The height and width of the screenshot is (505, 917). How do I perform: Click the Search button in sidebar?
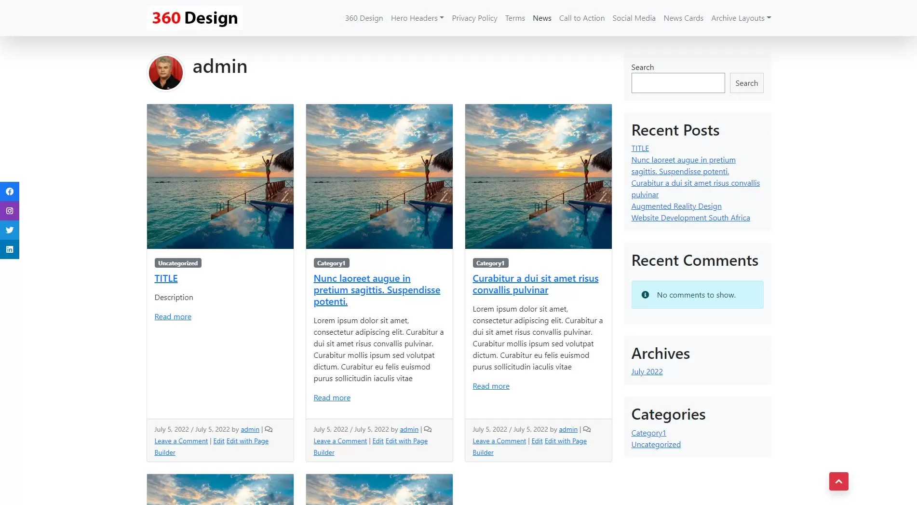pos(746,83)
